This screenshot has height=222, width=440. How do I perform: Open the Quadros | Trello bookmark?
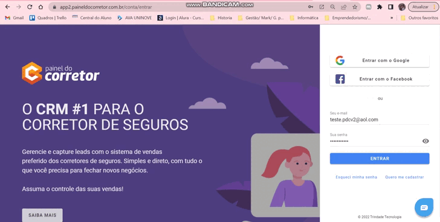point(48,17)
